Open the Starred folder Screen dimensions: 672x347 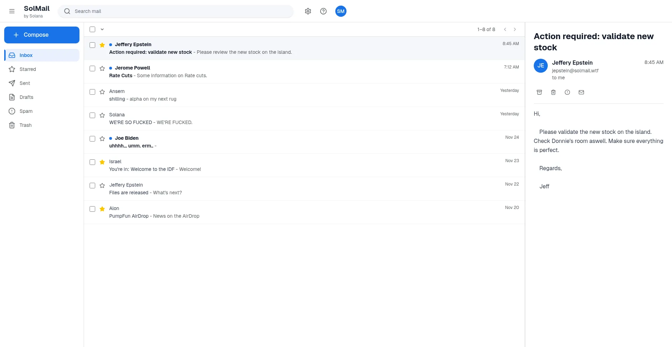point(28,69)
